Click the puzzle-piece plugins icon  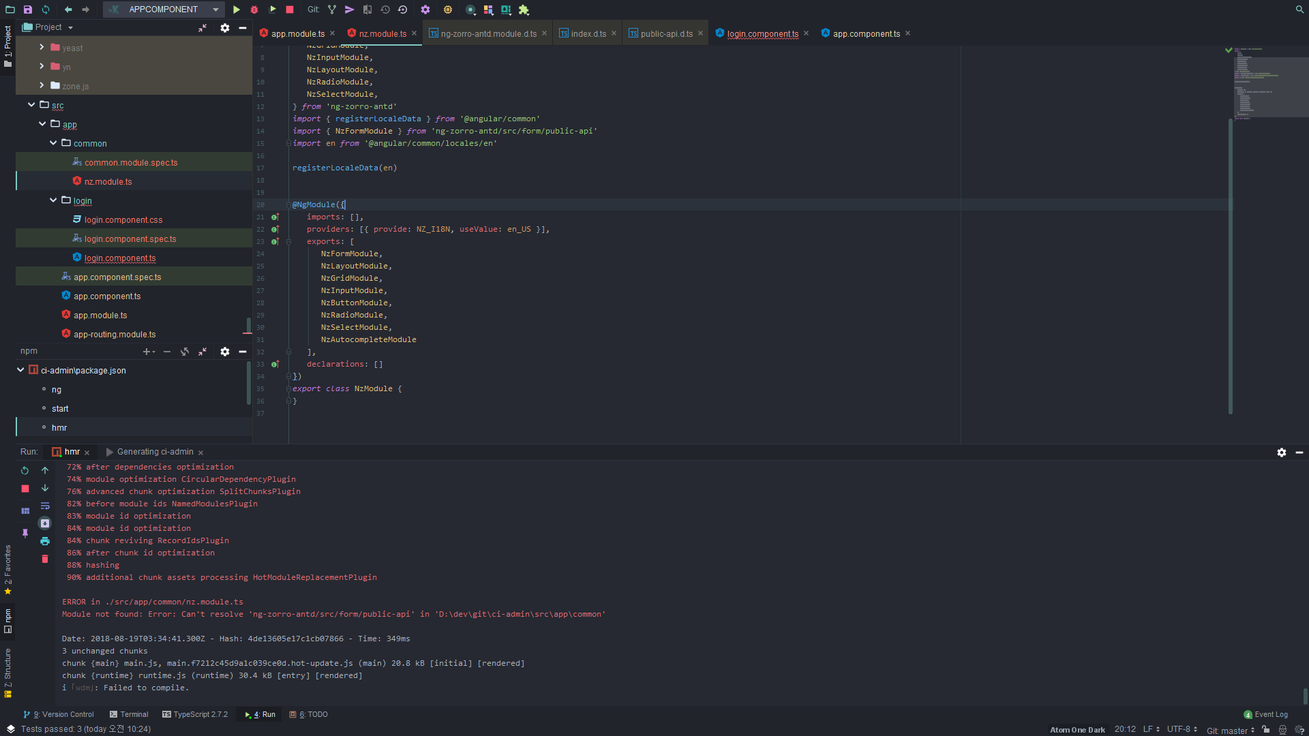(524, 10)
